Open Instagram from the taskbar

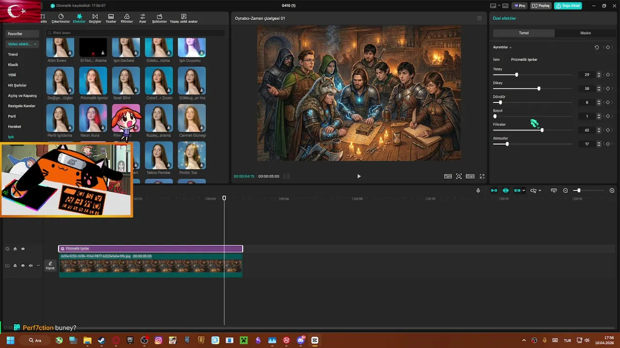[x=158, y=340]
